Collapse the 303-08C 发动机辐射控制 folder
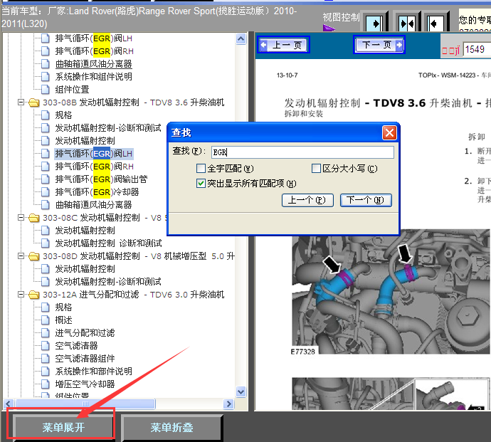The width and height of the screenshot is (491, 442). (21, 218)
